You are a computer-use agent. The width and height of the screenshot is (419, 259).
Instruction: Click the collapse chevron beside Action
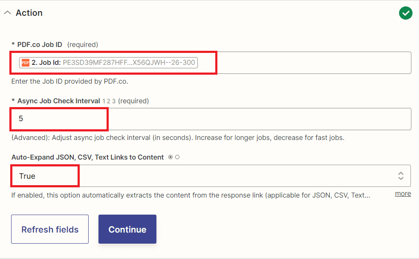[7, 12]
